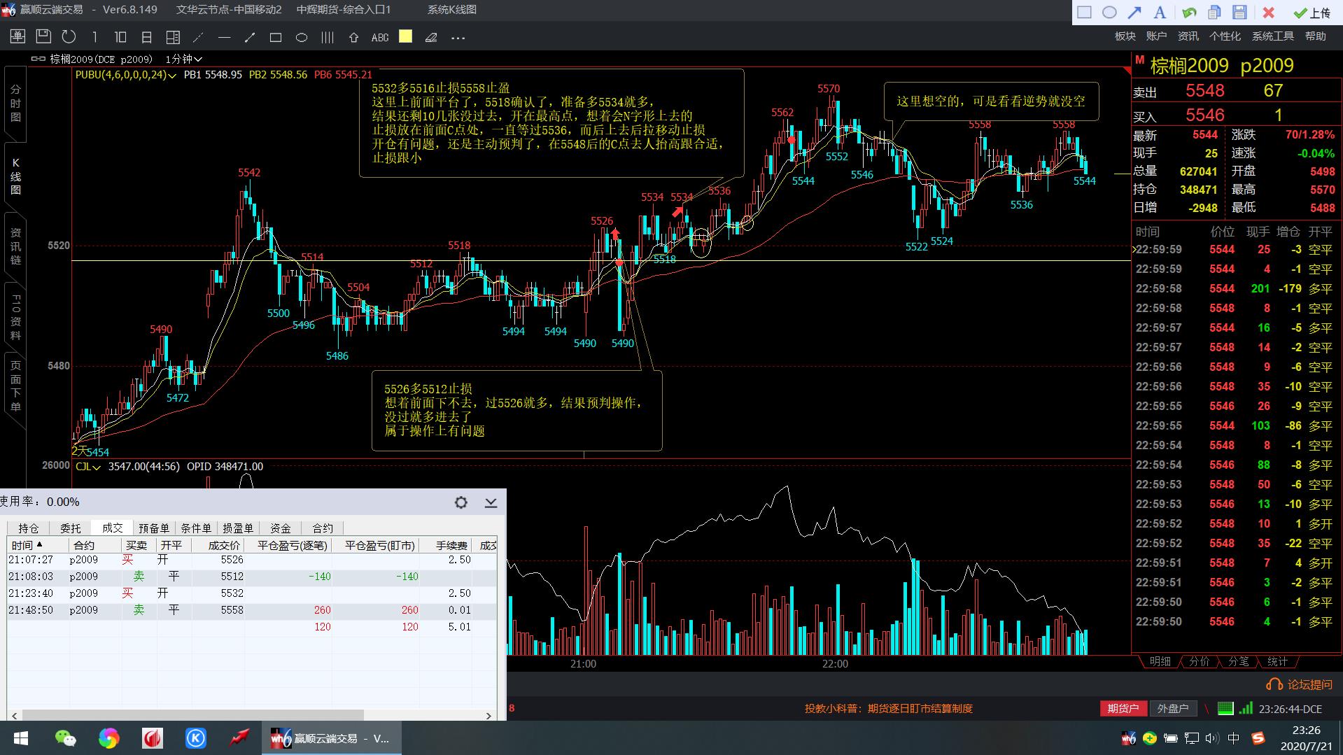This screenshot has width=1343, height=755.
Task: Select the single-column 1 layout icon
Action: pos(94,37)
